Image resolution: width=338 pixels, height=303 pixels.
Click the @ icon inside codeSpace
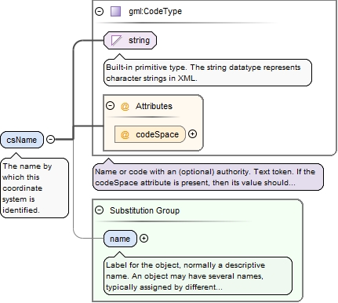[x=125, y=134]
